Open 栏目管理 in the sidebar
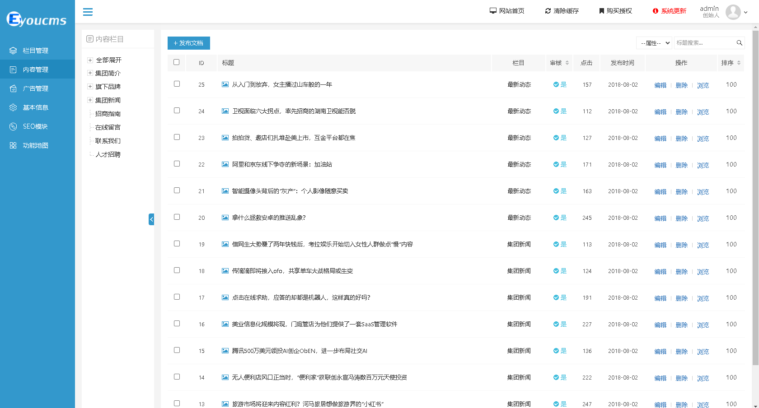The width and height of the screenshot is (759, 408). (x=37, y=51)
